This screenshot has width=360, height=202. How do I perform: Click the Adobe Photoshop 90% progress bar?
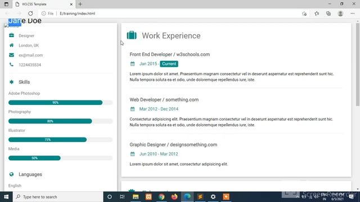60,102
